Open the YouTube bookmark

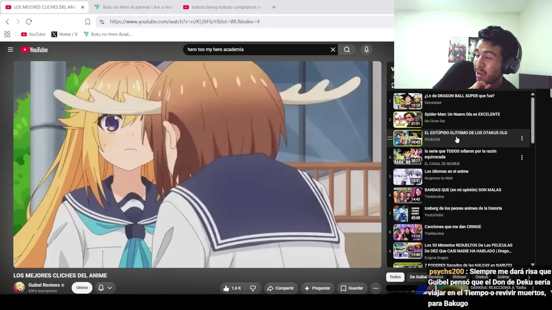pos(33,34)
